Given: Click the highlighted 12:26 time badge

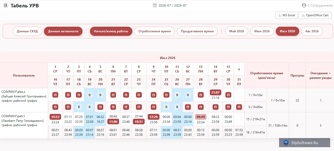Looking at the screenshot, I should tap(154, 117).
